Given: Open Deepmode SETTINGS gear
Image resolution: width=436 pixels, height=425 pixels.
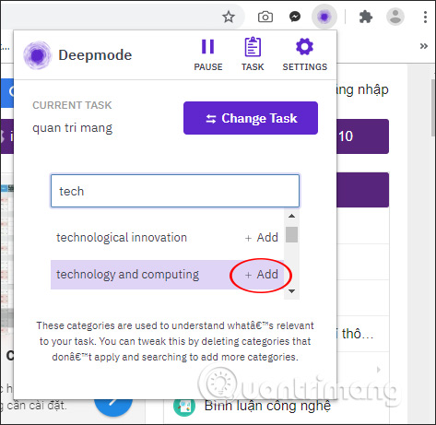Looking at the screenshot, I should click(305, 54).
